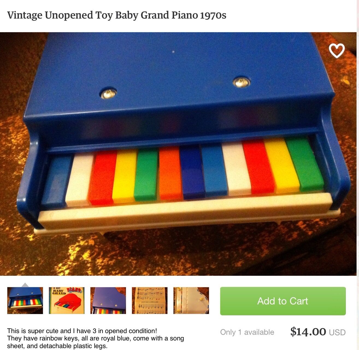Select the first blue piano thumbnail

[25, 300]
